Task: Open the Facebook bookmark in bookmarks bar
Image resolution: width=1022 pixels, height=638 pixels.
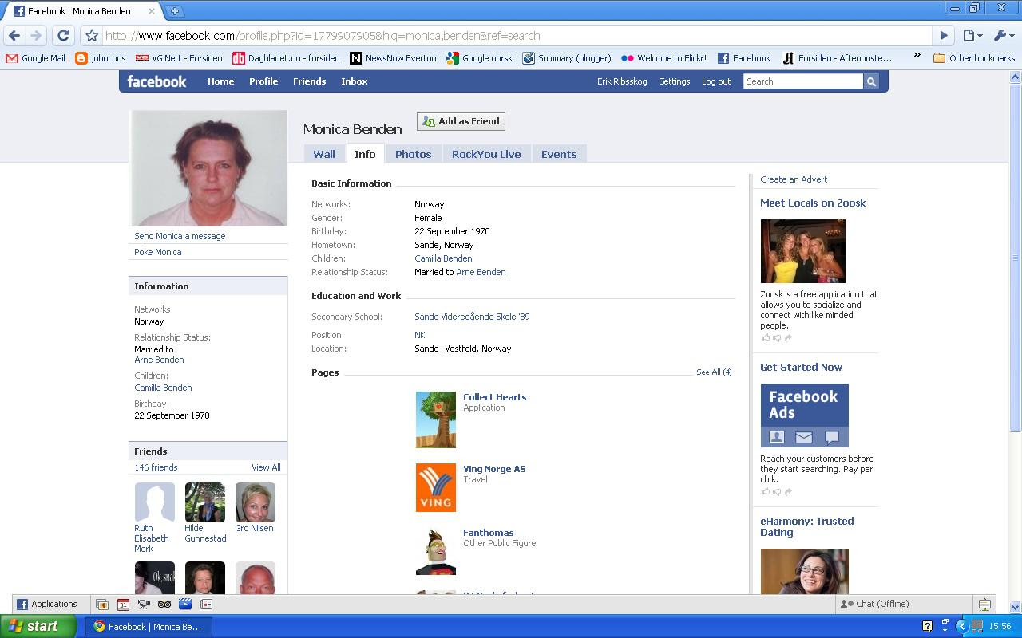Action: pos(743,58)
